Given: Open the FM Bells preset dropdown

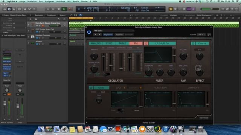Looking at the screenshot, I should tap(113, 31).
